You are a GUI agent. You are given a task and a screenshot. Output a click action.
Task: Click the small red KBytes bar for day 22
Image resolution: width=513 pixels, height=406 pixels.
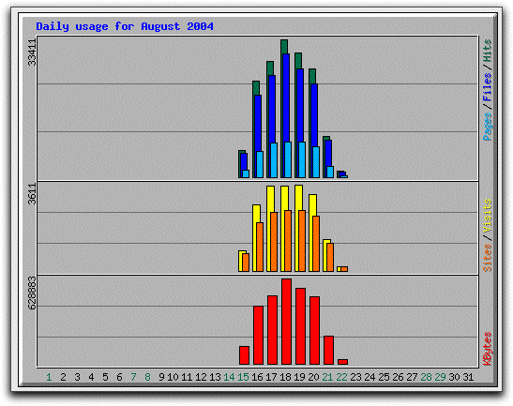[343, 362]
